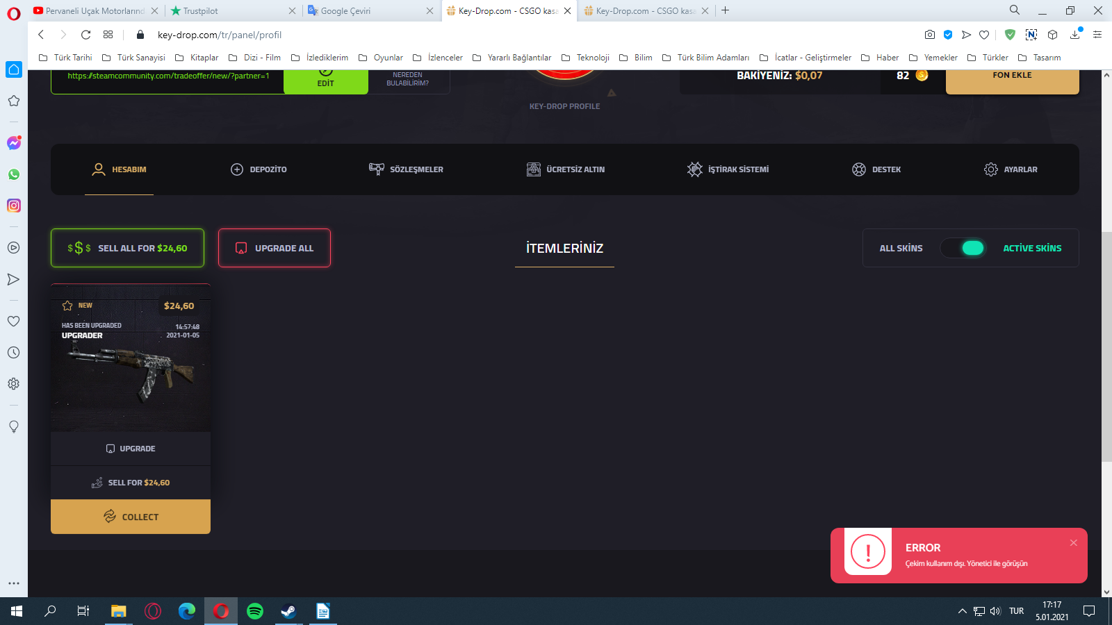
Task: Open Opera Player in sidebar
Action: 13,248
